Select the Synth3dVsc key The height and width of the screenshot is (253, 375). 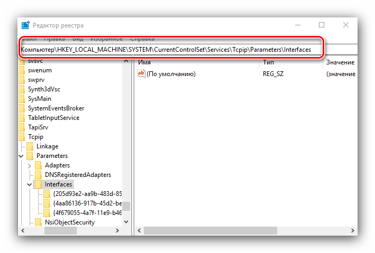click(x=44, y=89)
